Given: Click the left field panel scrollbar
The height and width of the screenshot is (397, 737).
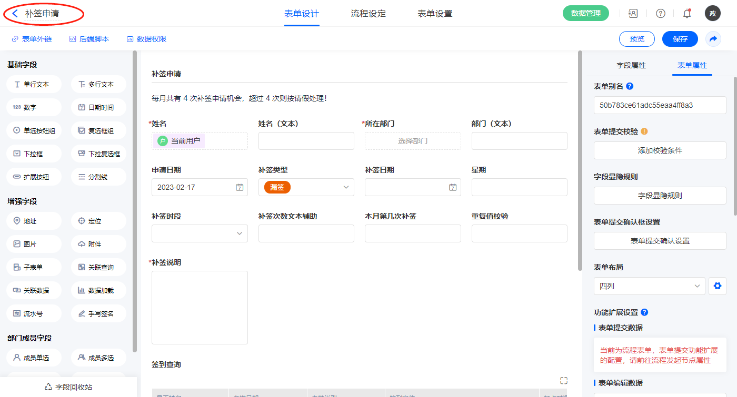Looking at the screenshot, I should tap(135, 200).
